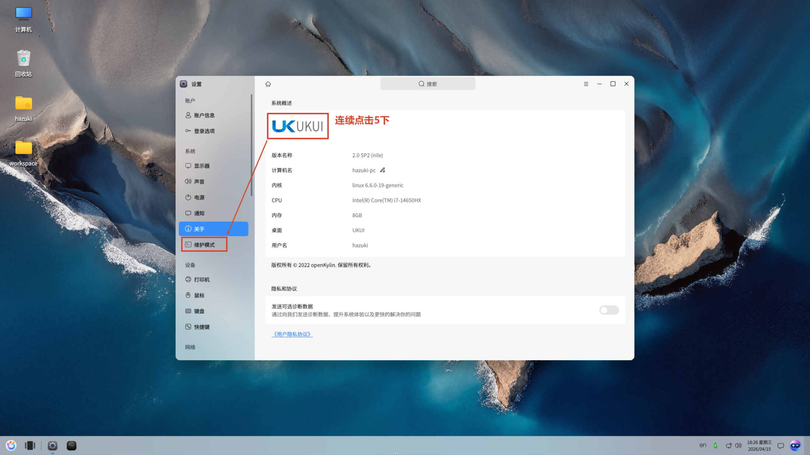Go to Power (电源) settings

click(x=199, y=198)
